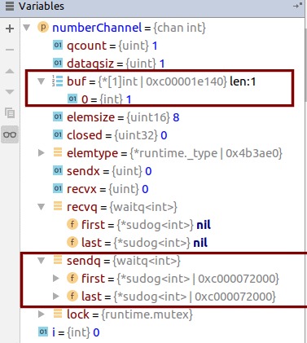Select the qcount variable row

pyautogui.click(x=163, y=46)
